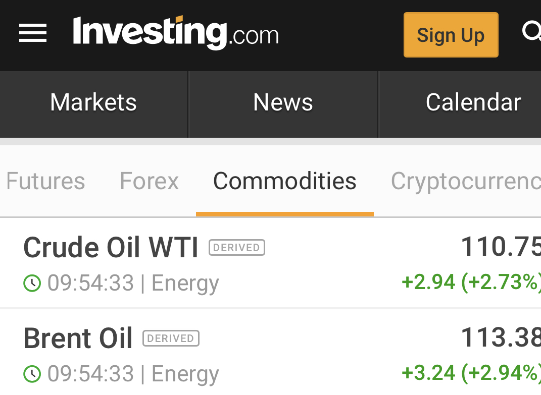Switch to the Futures tab

[45, 181]
